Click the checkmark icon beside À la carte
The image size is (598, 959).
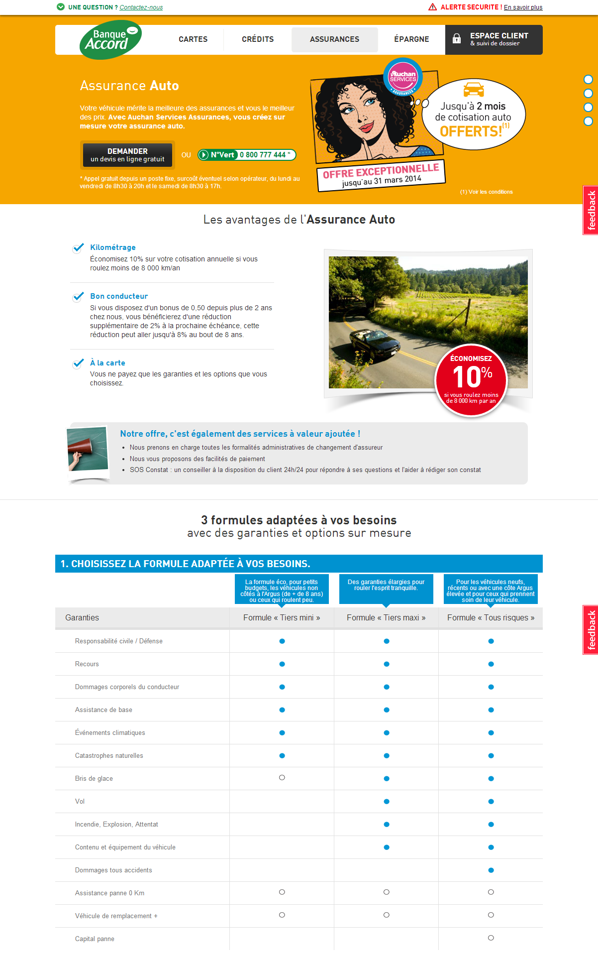click(78, 363)
